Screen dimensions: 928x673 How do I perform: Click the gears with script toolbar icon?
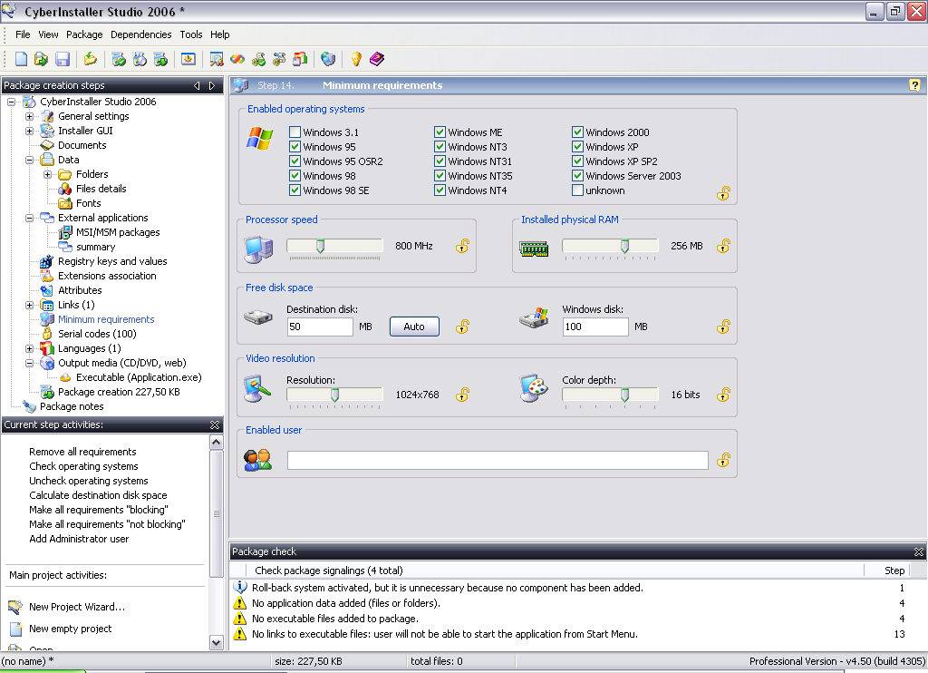pos(279,59)
